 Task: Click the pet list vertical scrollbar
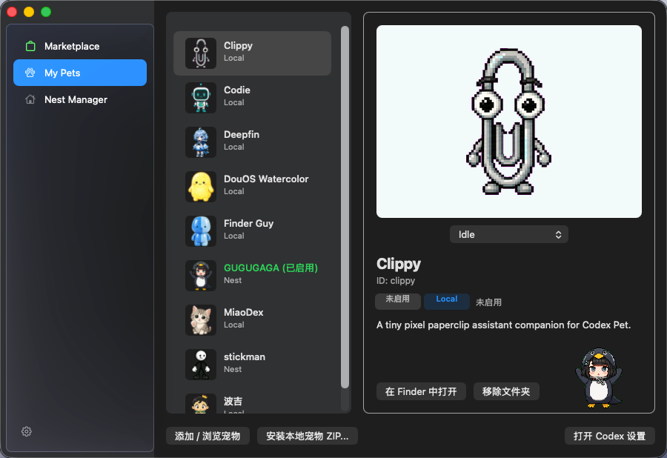coord(345,207)
